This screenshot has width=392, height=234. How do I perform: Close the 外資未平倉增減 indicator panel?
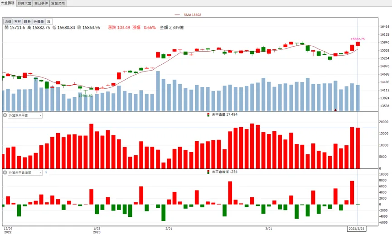(x=5, y=172)
